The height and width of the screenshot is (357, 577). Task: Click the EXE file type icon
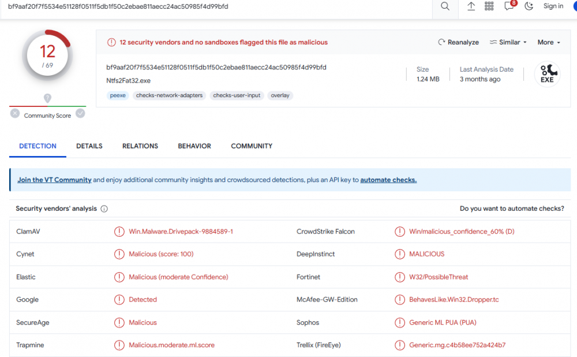546,74
